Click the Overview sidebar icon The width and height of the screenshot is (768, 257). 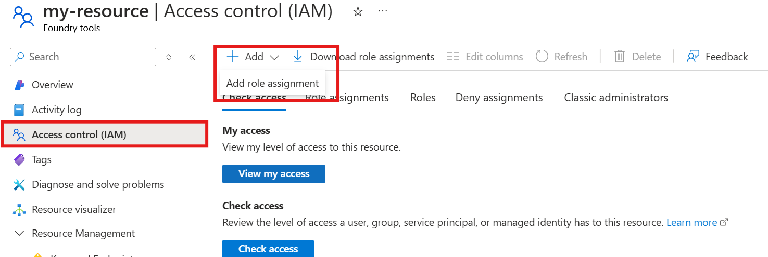19,85
